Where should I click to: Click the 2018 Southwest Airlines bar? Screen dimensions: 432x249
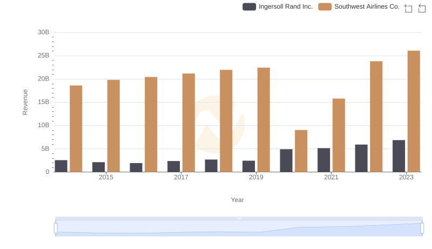(x=226, y=121)
